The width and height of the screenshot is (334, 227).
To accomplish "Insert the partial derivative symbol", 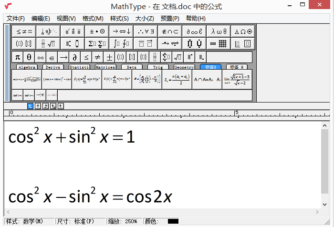I will click(75, 57).
